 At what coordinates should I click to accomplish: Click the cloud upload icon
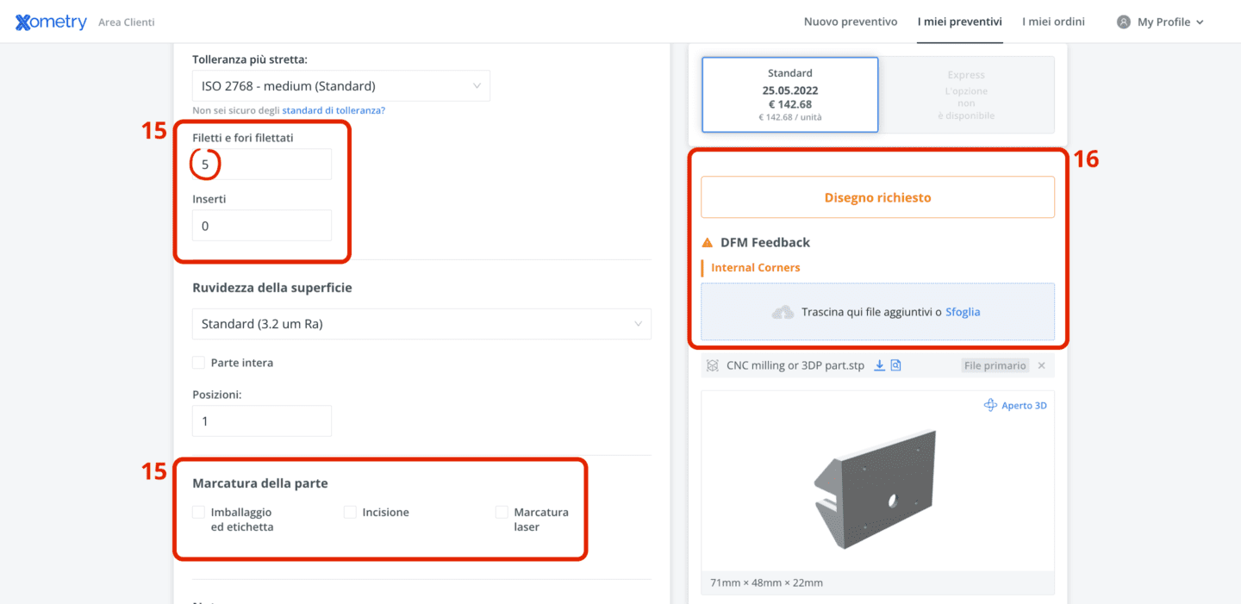pyautogui.click(x=783, y=312)
